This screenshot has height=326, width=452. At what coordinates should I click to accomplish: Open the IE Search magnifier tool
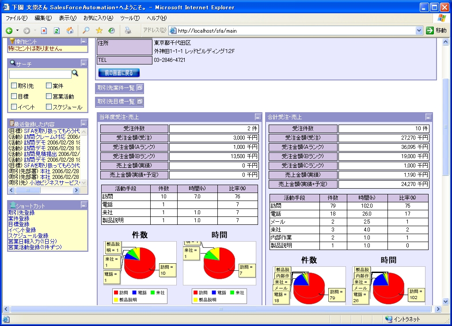(x=86, y=30)
